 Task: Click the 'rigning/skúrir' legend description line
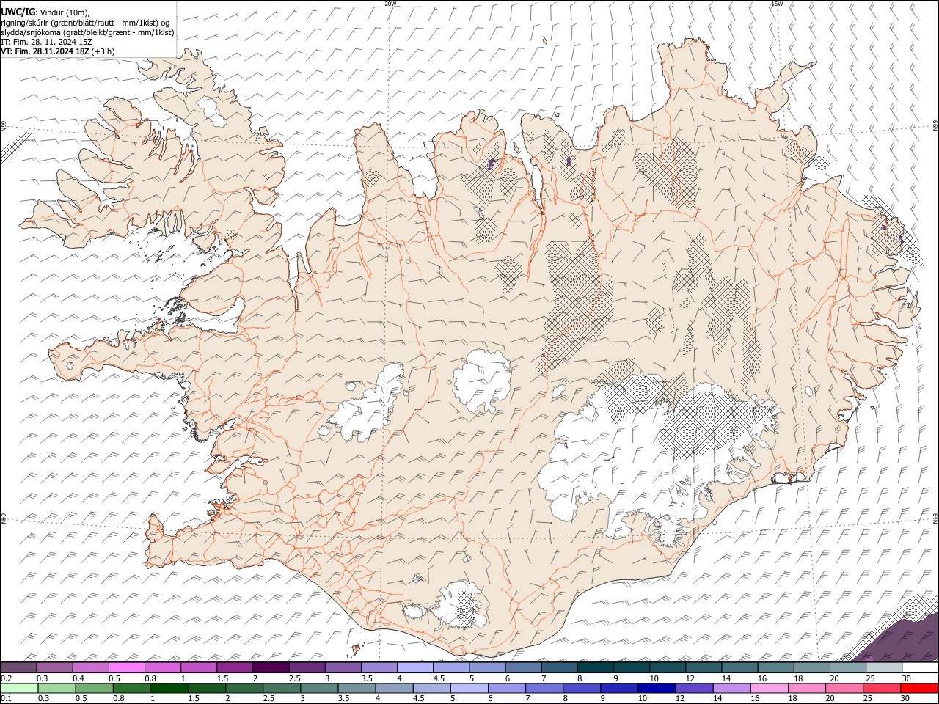(85, 23)
